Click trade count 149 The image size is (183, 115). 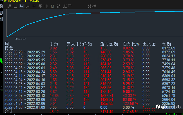(86, 92)
